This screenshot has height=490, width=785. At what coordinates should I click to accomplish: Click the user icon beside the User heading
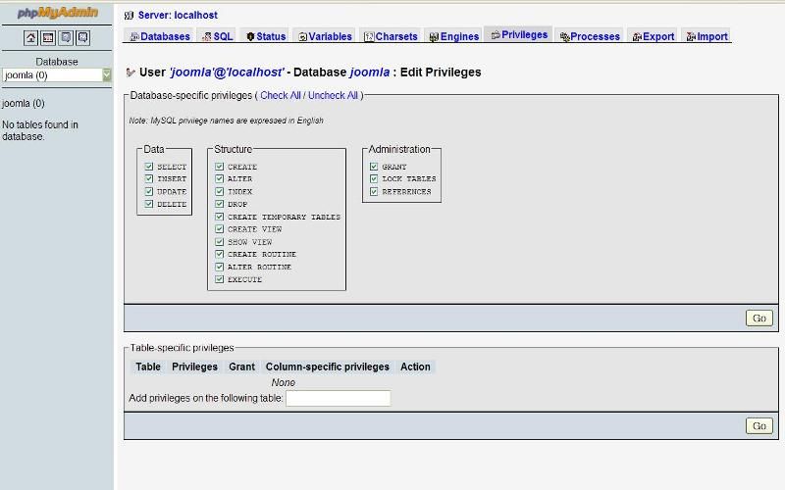[131, 73]
